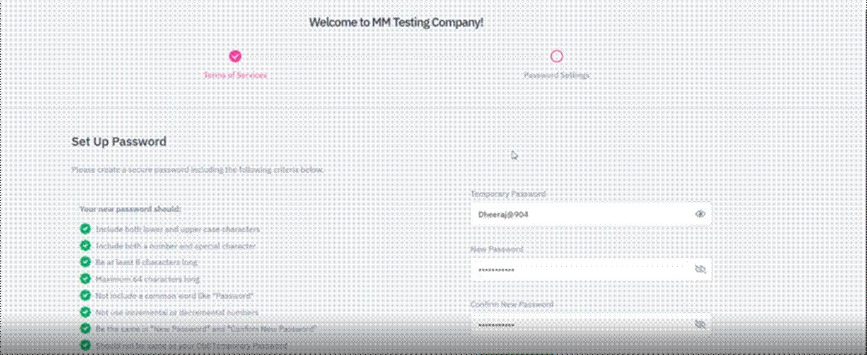Screen dimensions: 867x355
Task: Click green check beside number and special character rule
Action: 85,245
